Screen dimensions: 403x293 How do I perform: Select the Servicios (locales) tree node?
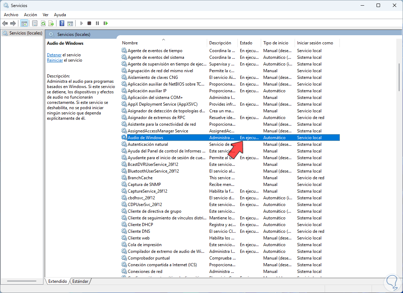click(x=22, y=33)
